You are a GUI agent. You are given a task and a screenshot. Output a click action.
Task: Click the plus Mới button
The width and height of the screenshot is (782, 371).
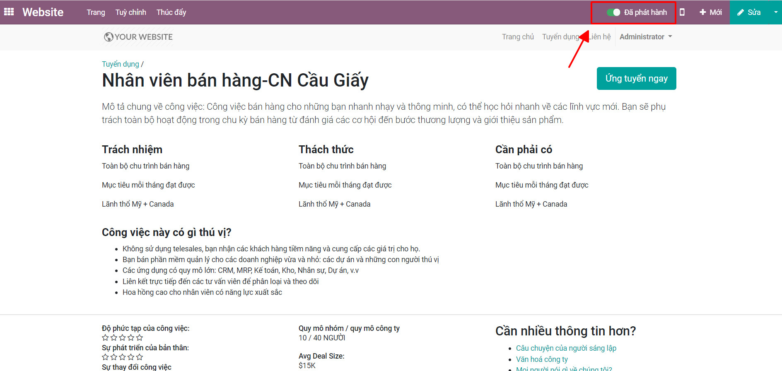(710, 12)
